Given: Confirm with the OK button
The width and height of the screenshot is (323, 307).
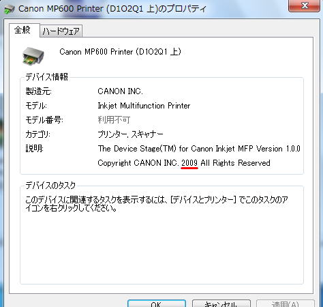Looking at the screenshot, I should (x=157, y=304).
